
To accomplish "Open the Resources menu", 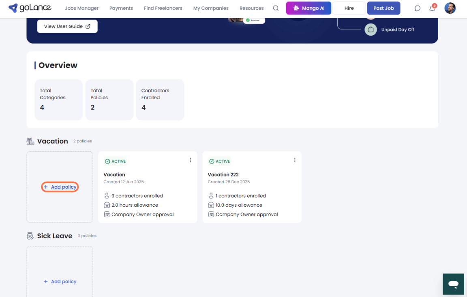I will coord(251,8).
